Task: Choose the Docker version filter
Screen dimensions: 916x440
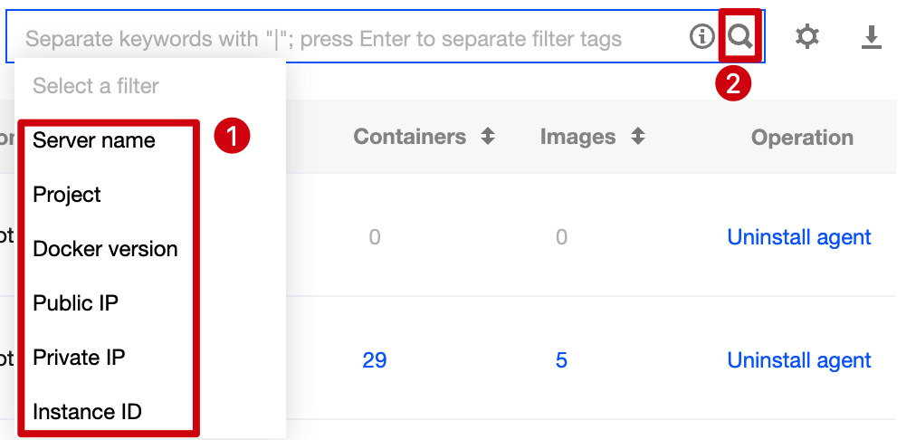Action: pyautogui.click(x=105, y=249)
